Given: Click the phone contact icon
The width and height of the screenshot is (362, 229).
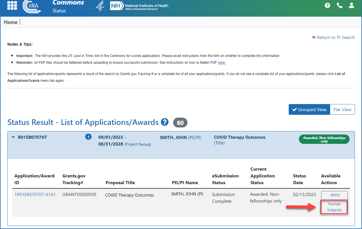Looking at the screenshot, I should coord(339,5).
